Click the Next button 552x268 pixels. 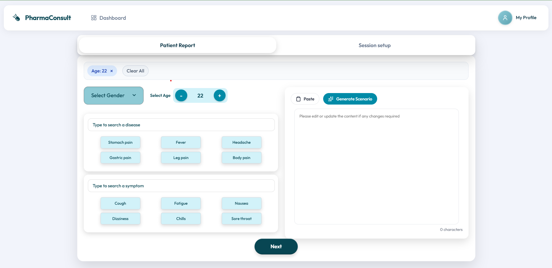276,247
